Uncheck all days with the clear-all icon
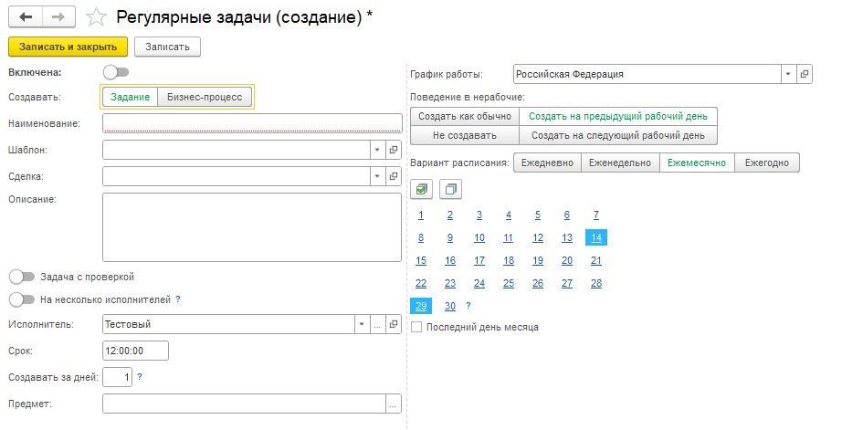This screenshot has width=842, height=430. point(450,189)
